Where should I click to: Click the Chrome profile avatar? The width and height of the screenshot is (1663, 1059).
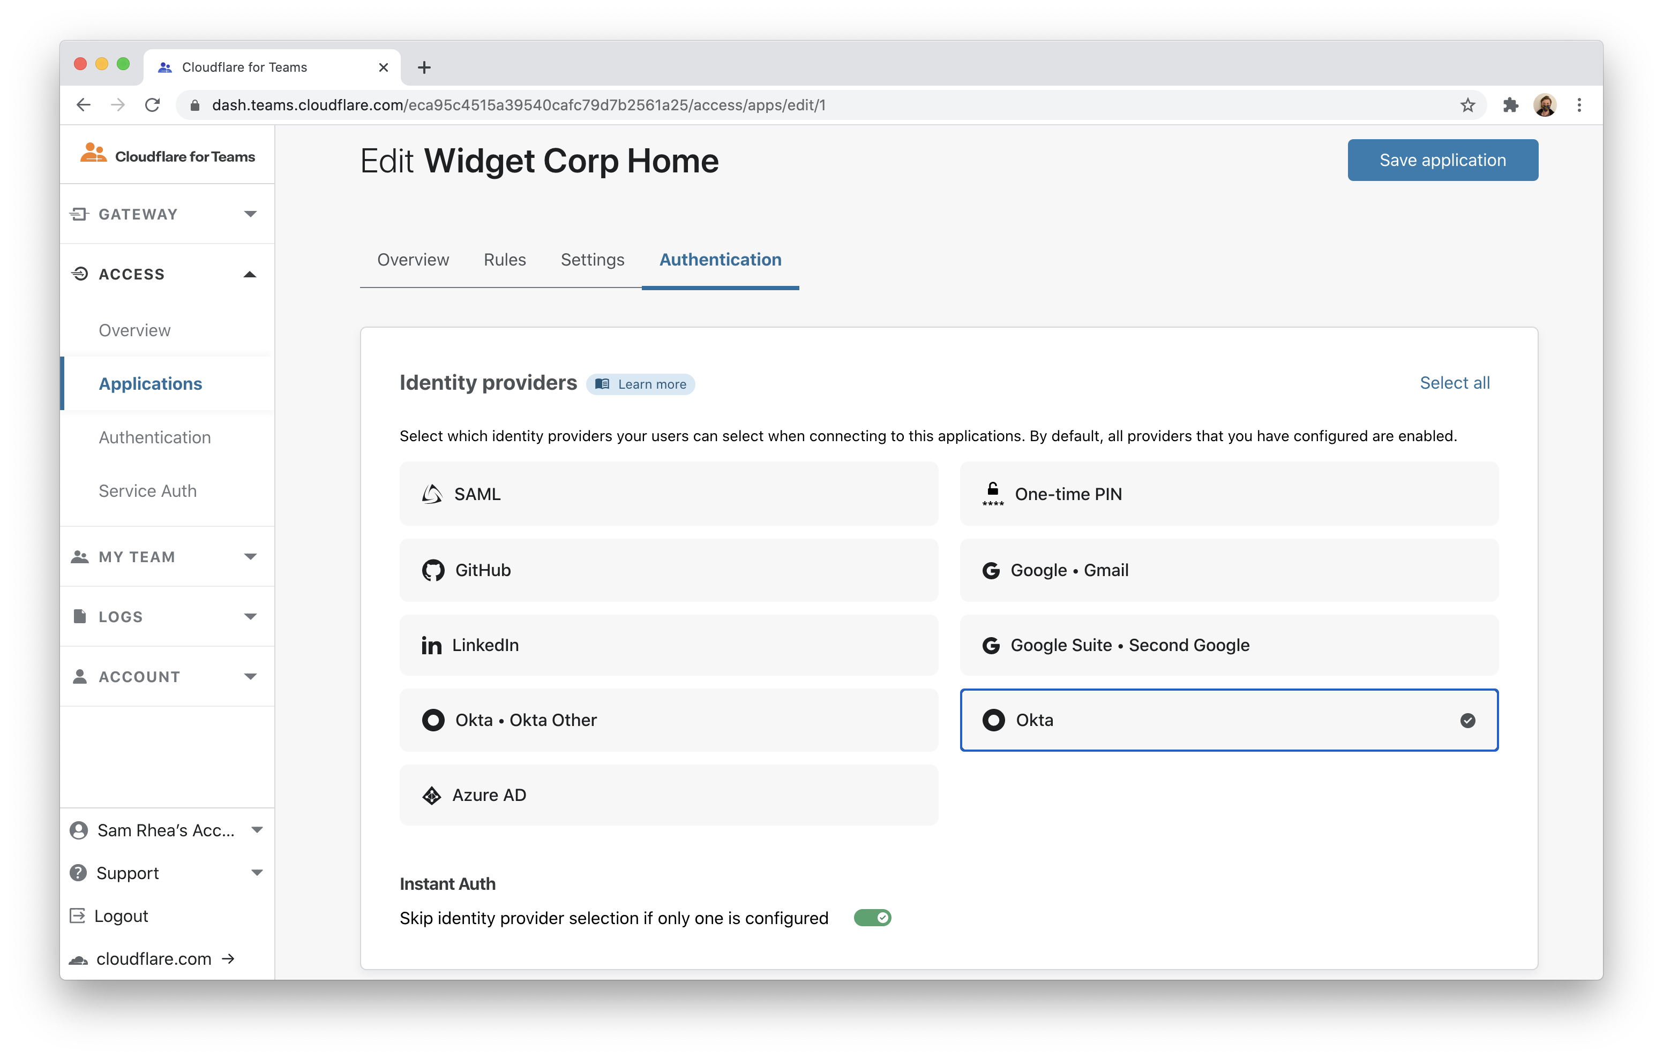click(x=1545, y=105)
